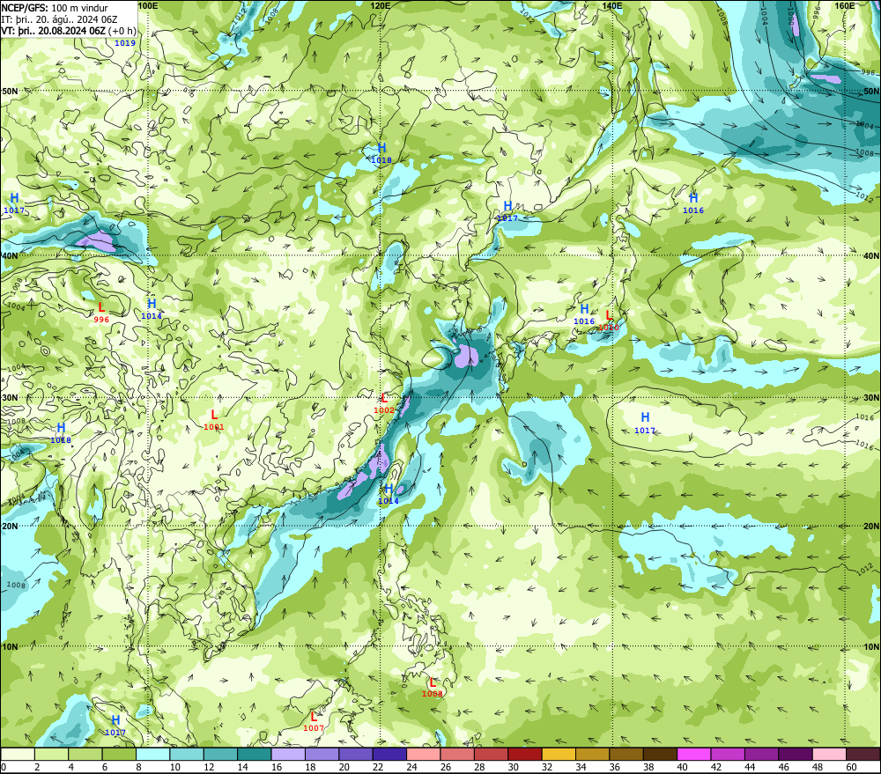Select the dark blue-violet swatch for 22–24

coord(389,754)
